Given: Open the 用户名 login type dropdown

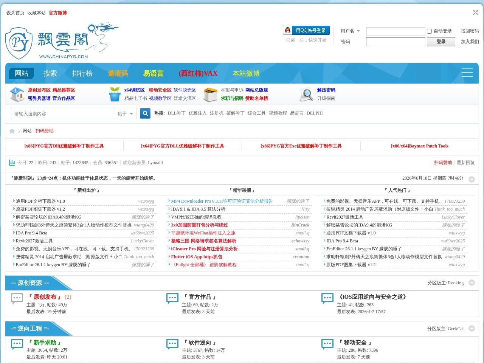Looking at the screenshot, I should tap(350, 31).
